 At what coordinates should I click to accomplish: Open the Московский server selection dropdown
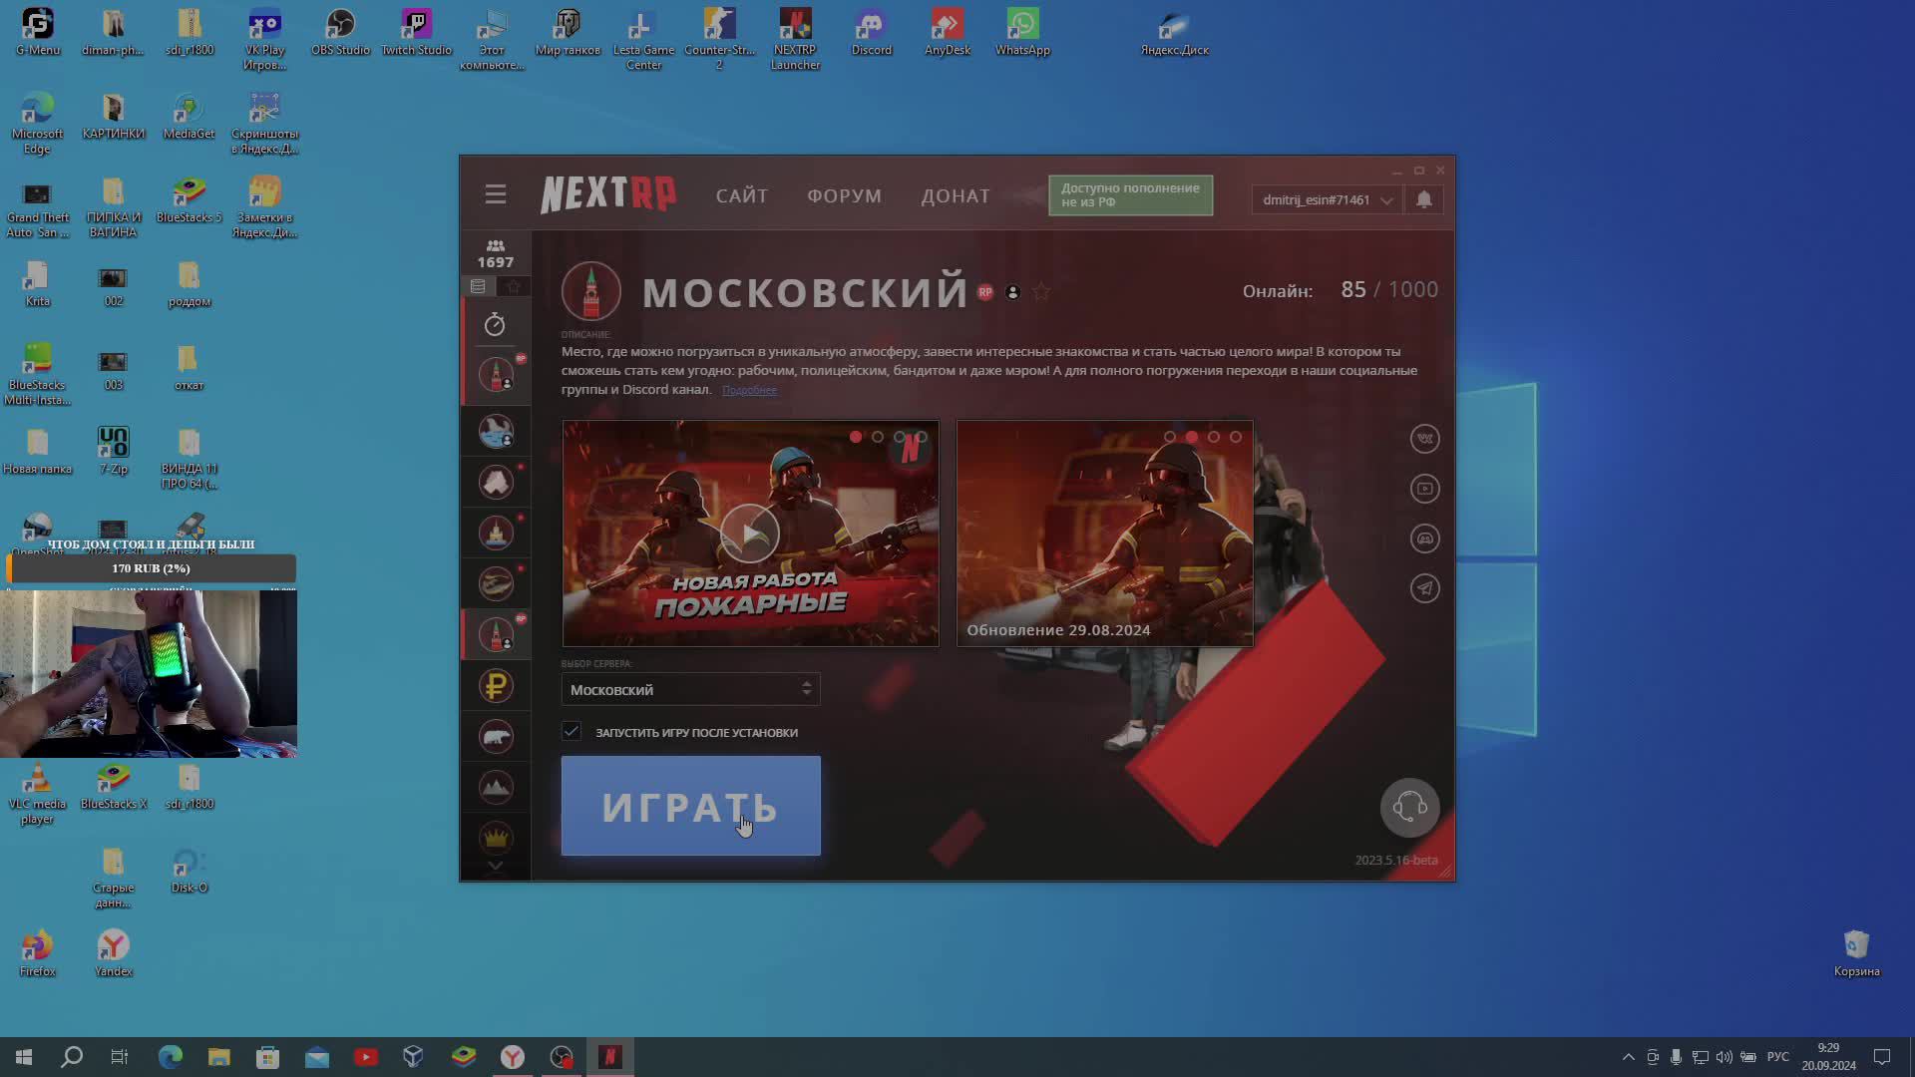pyautogui.click(x=690, y=689)
